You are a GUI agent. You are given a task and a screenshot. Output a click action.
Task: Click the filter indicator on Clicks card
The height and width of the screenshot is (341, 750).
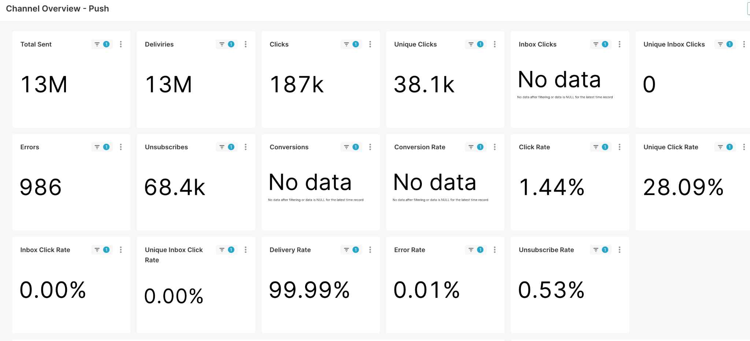click(x=351, y=44)
